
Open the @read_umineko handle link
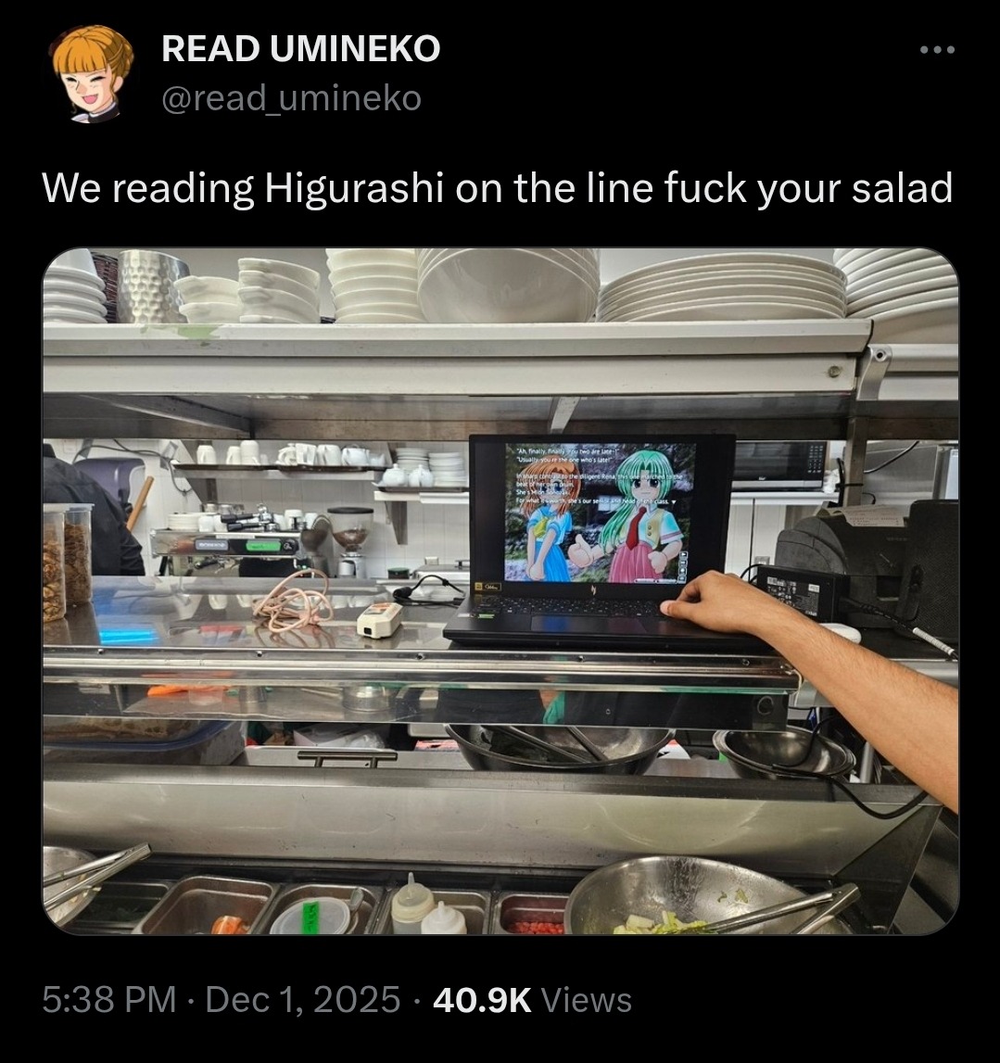pos(292,98)
